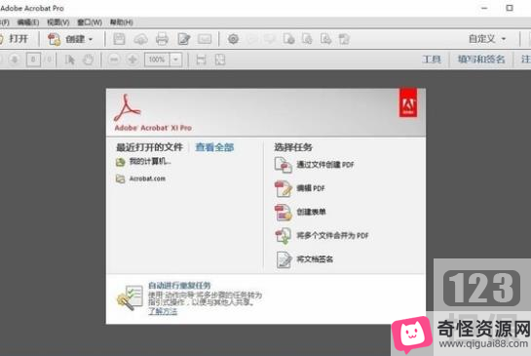Click the 100% zoom value field
Screen dimensions: 531x356
coord(157,59)
